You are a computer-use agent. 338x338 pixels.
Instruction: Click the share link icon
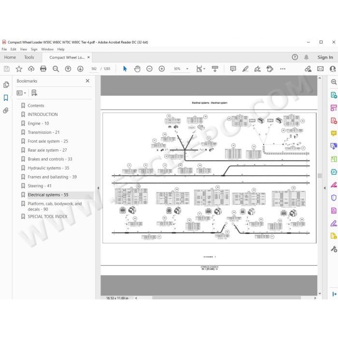click(x=308, y=69)
